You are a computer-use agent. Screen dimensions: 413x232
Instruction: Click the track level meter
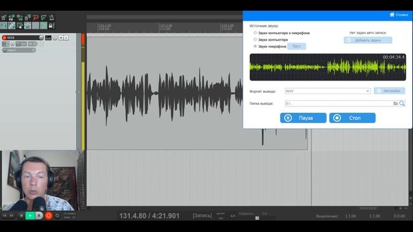point(83,92)
